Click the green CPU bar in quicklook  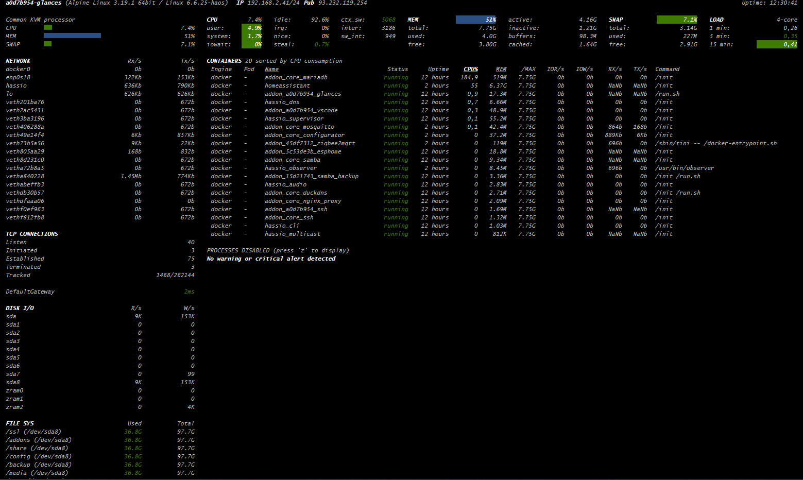pyautogui.click(x=48, y=27)
